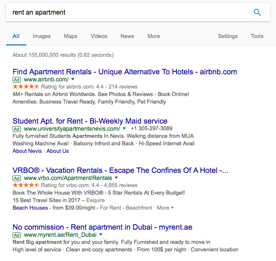Open the vrbo.com URL dropdown arrow

click(116, 177)
